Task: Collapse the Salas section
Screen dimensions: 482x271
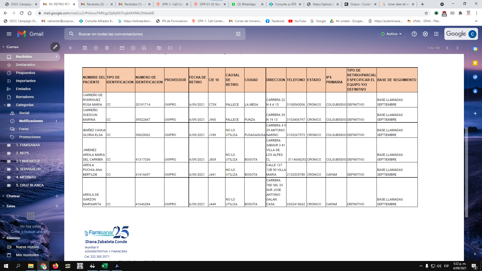Action: [3, 206]
